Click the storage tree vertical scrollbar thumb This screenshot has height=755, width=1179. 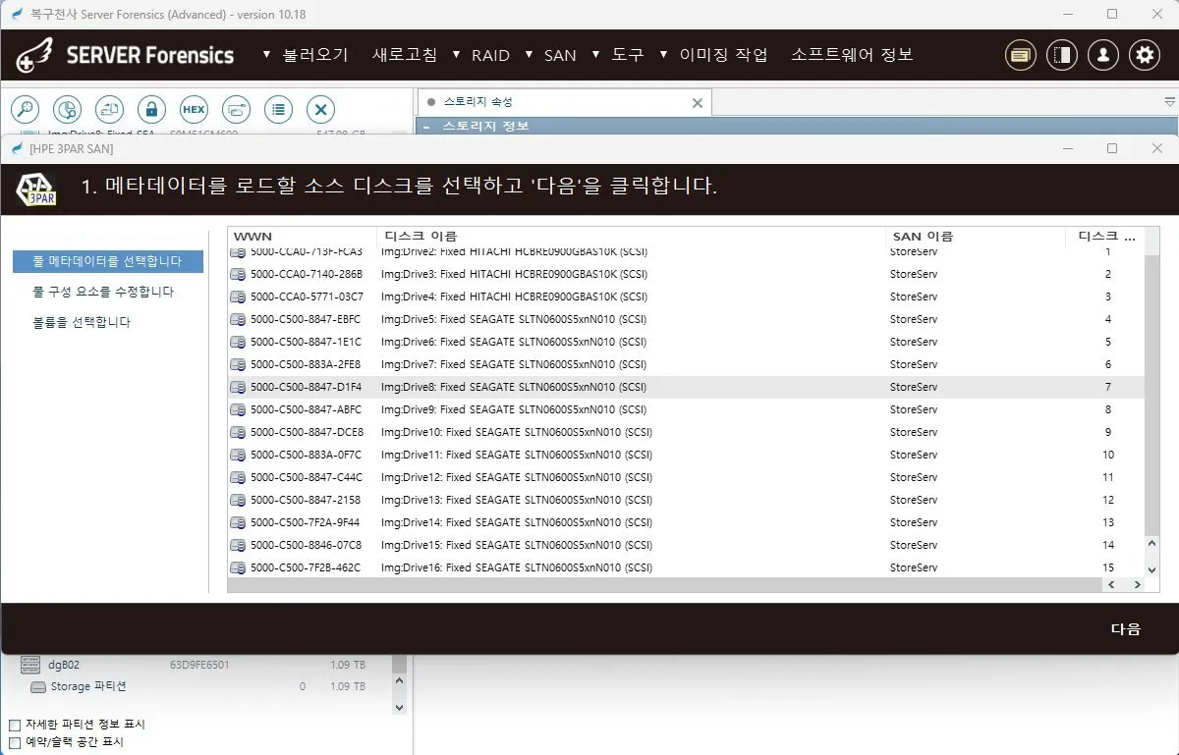click(x=399, y=665)
